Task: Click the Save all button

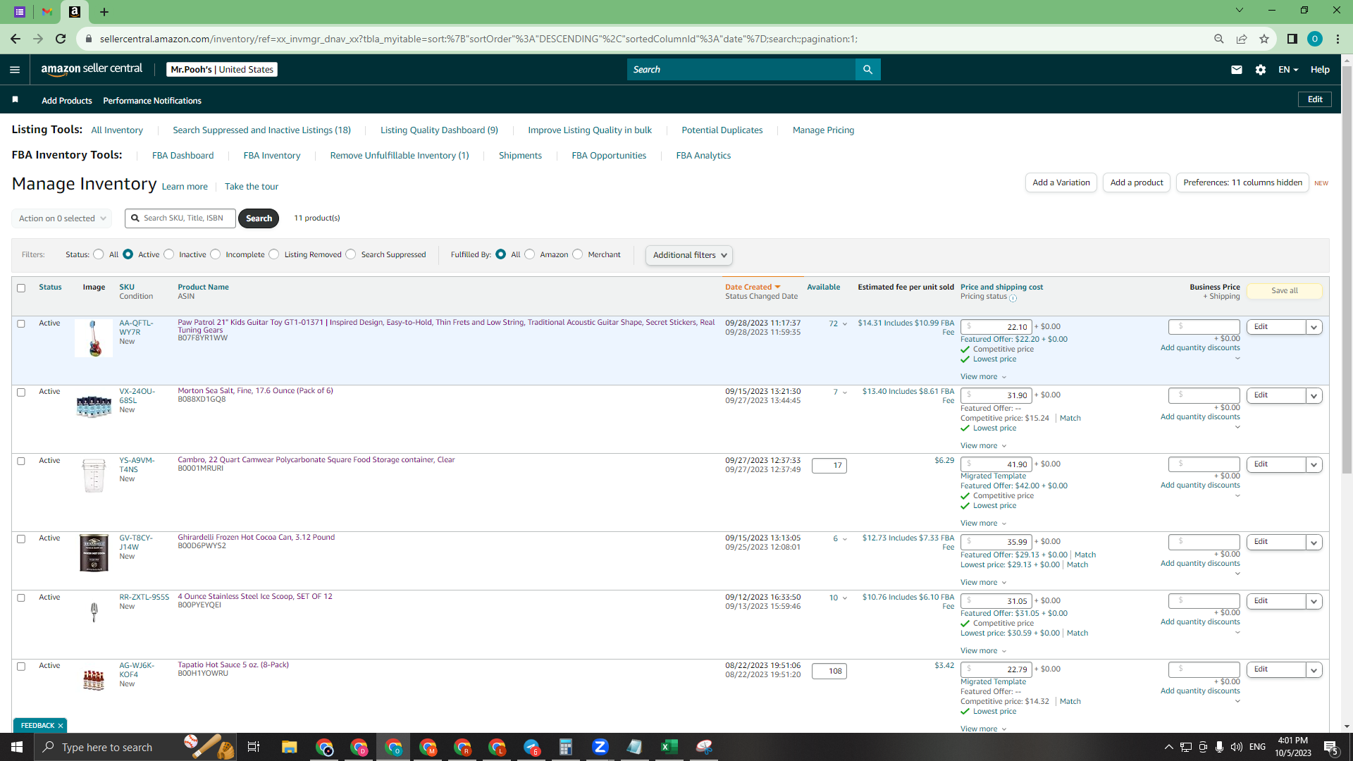Action: coord(1284,290)
